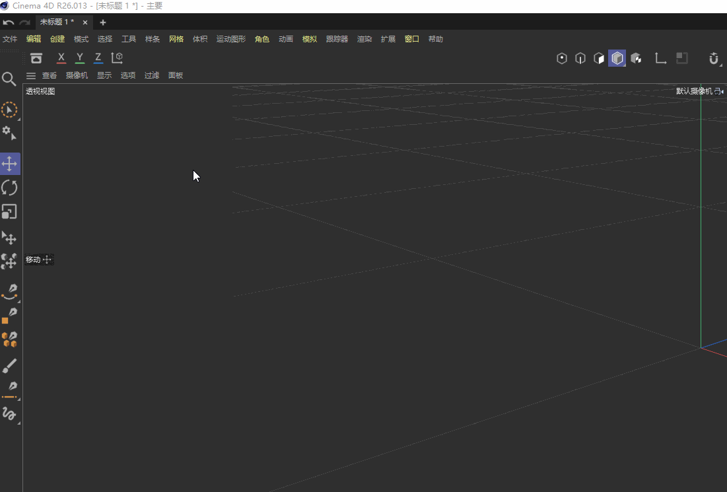
Task: Open the 渲染 menu
Action: [x=364, y=39]
